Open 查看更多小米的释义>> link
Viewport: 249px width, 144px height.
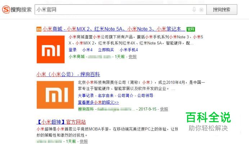click(x=98, y=102)
